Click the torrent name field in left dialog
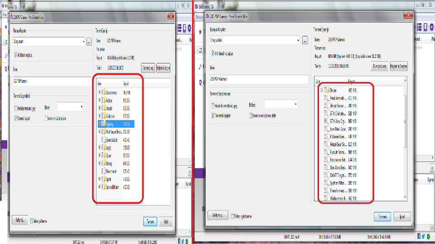Screen dimensions: 435x244 [52, 81]
